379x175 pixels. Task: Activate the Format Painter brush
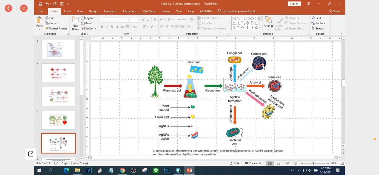click(56, 29)
